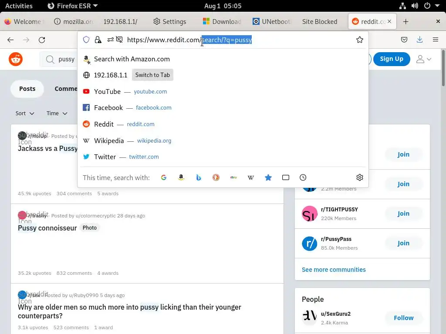Search bookmarks with the blue star icon
This screenshot has height=334, width=446.
tap(268, 177)
